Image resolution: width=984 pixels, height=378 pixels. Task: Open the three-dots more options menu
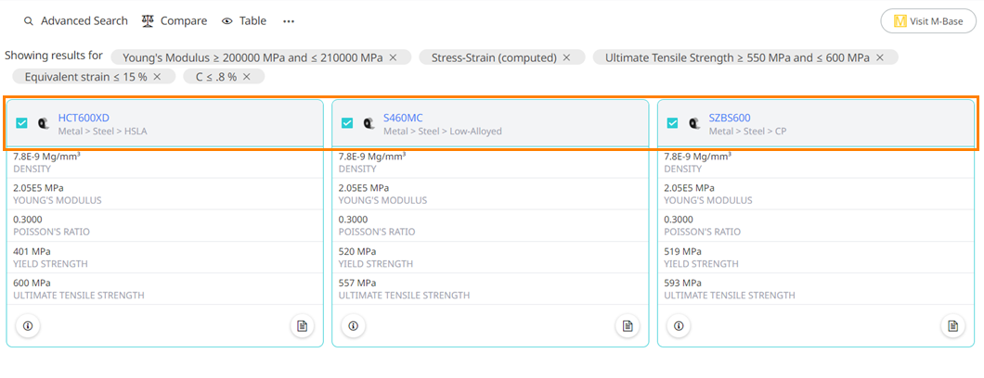(x=289, y=21)
